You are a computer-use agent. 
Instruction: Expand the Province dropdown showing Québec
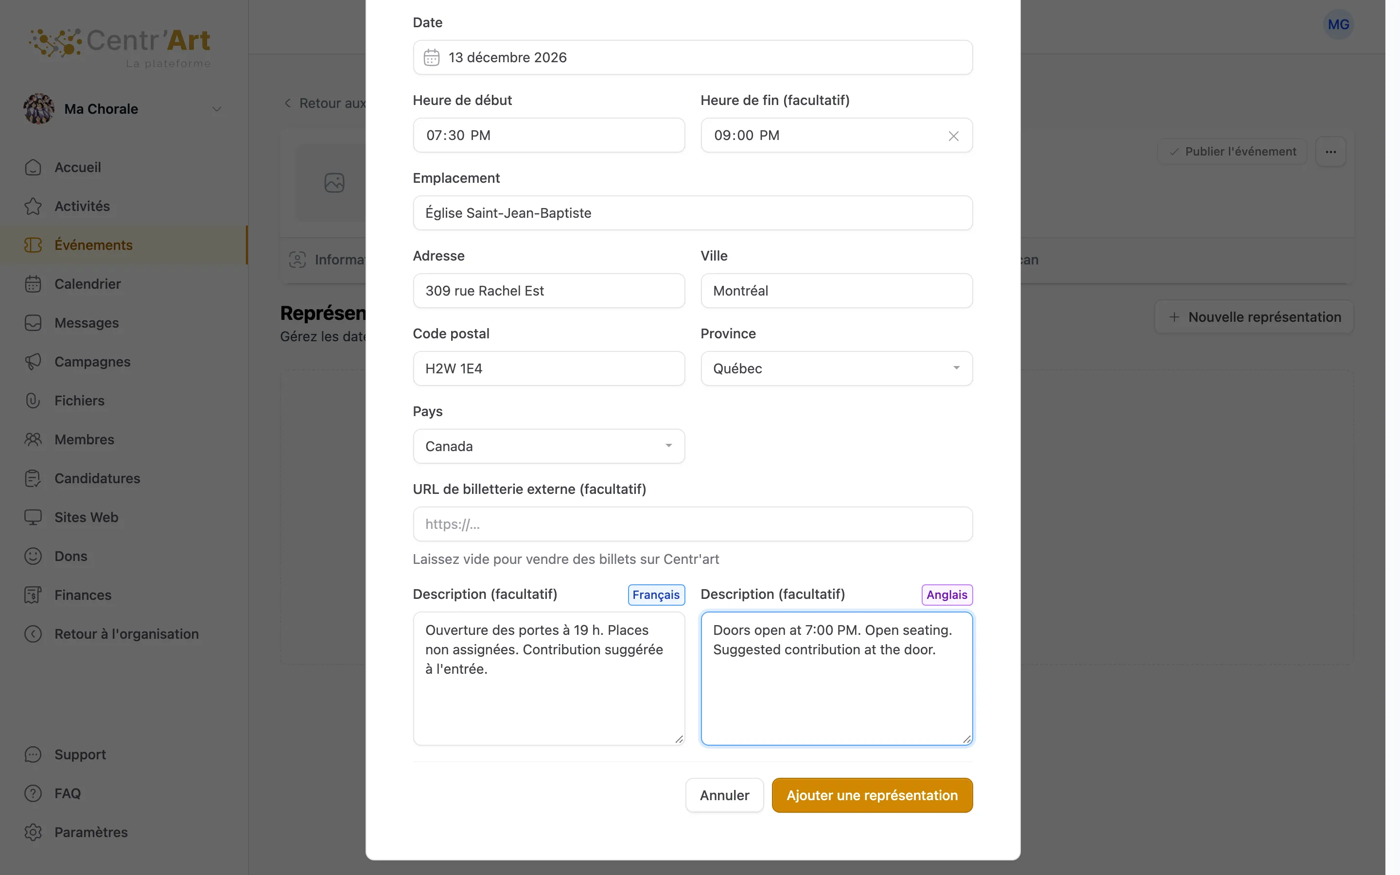pyautogui.click(x=837, y=368)
